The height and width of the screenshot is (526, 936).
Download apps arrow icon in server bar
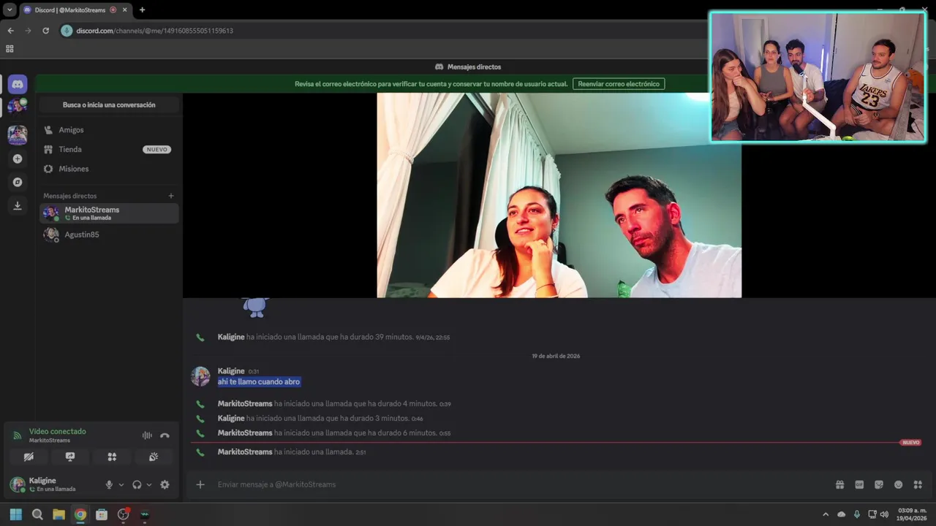18,206
